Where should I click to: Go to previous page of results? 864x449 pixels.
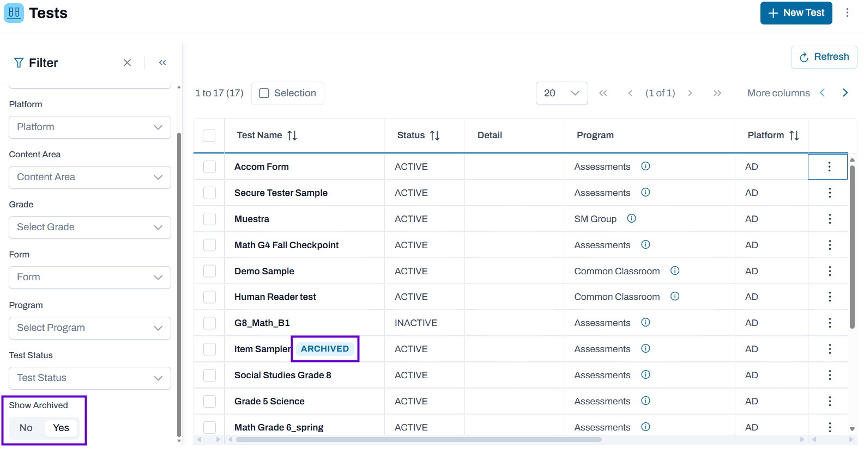[630, 93]
